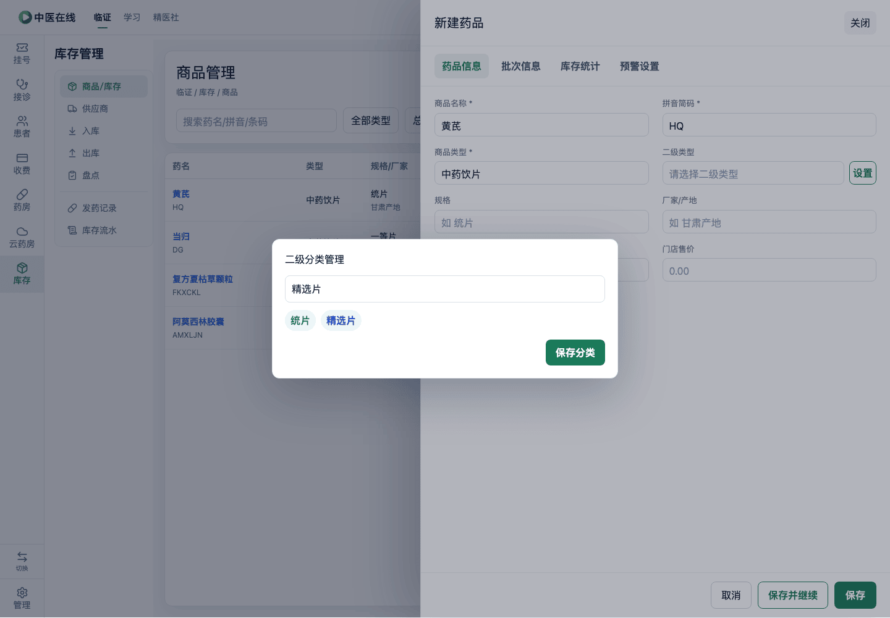Open the 阿莫西林胶囊 product link

click(x=198, y=322)
